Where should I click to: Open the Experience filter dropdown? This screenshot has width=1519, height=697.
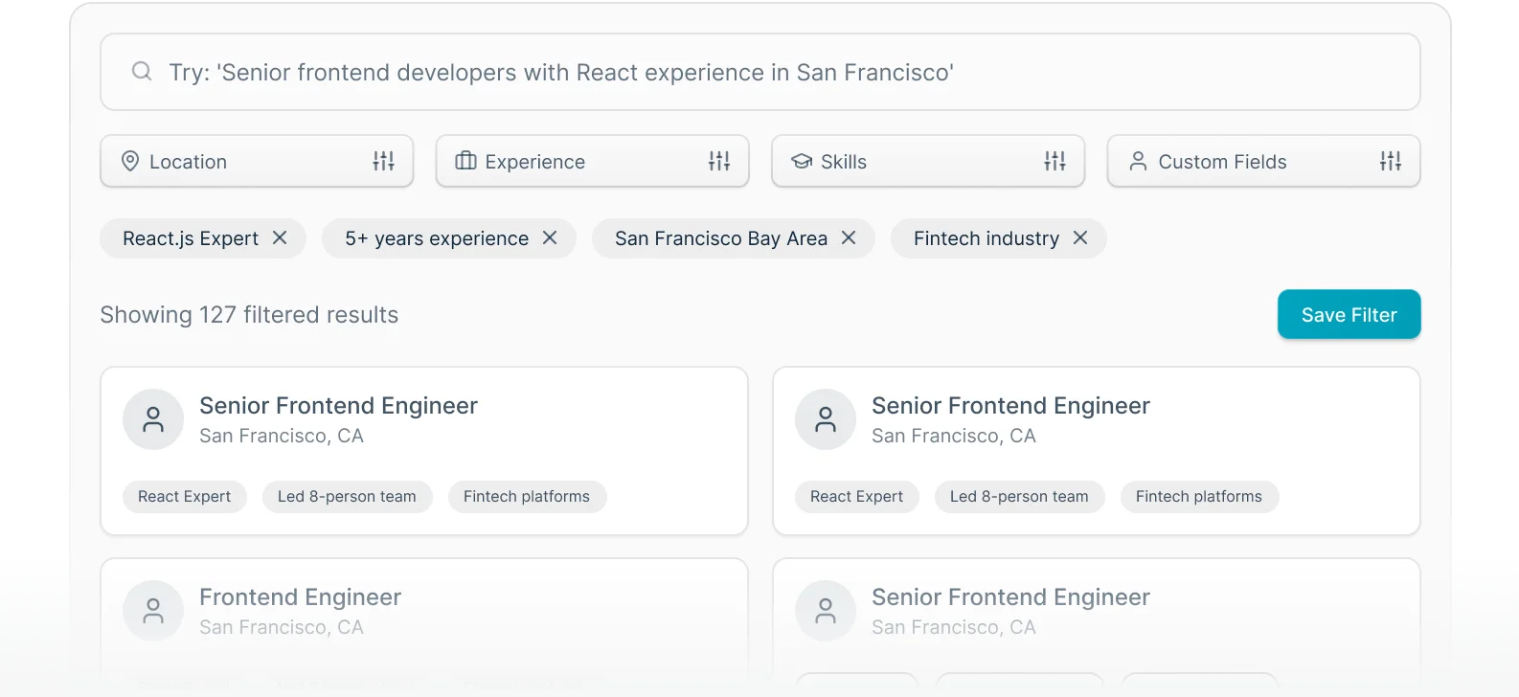[592, 161]
